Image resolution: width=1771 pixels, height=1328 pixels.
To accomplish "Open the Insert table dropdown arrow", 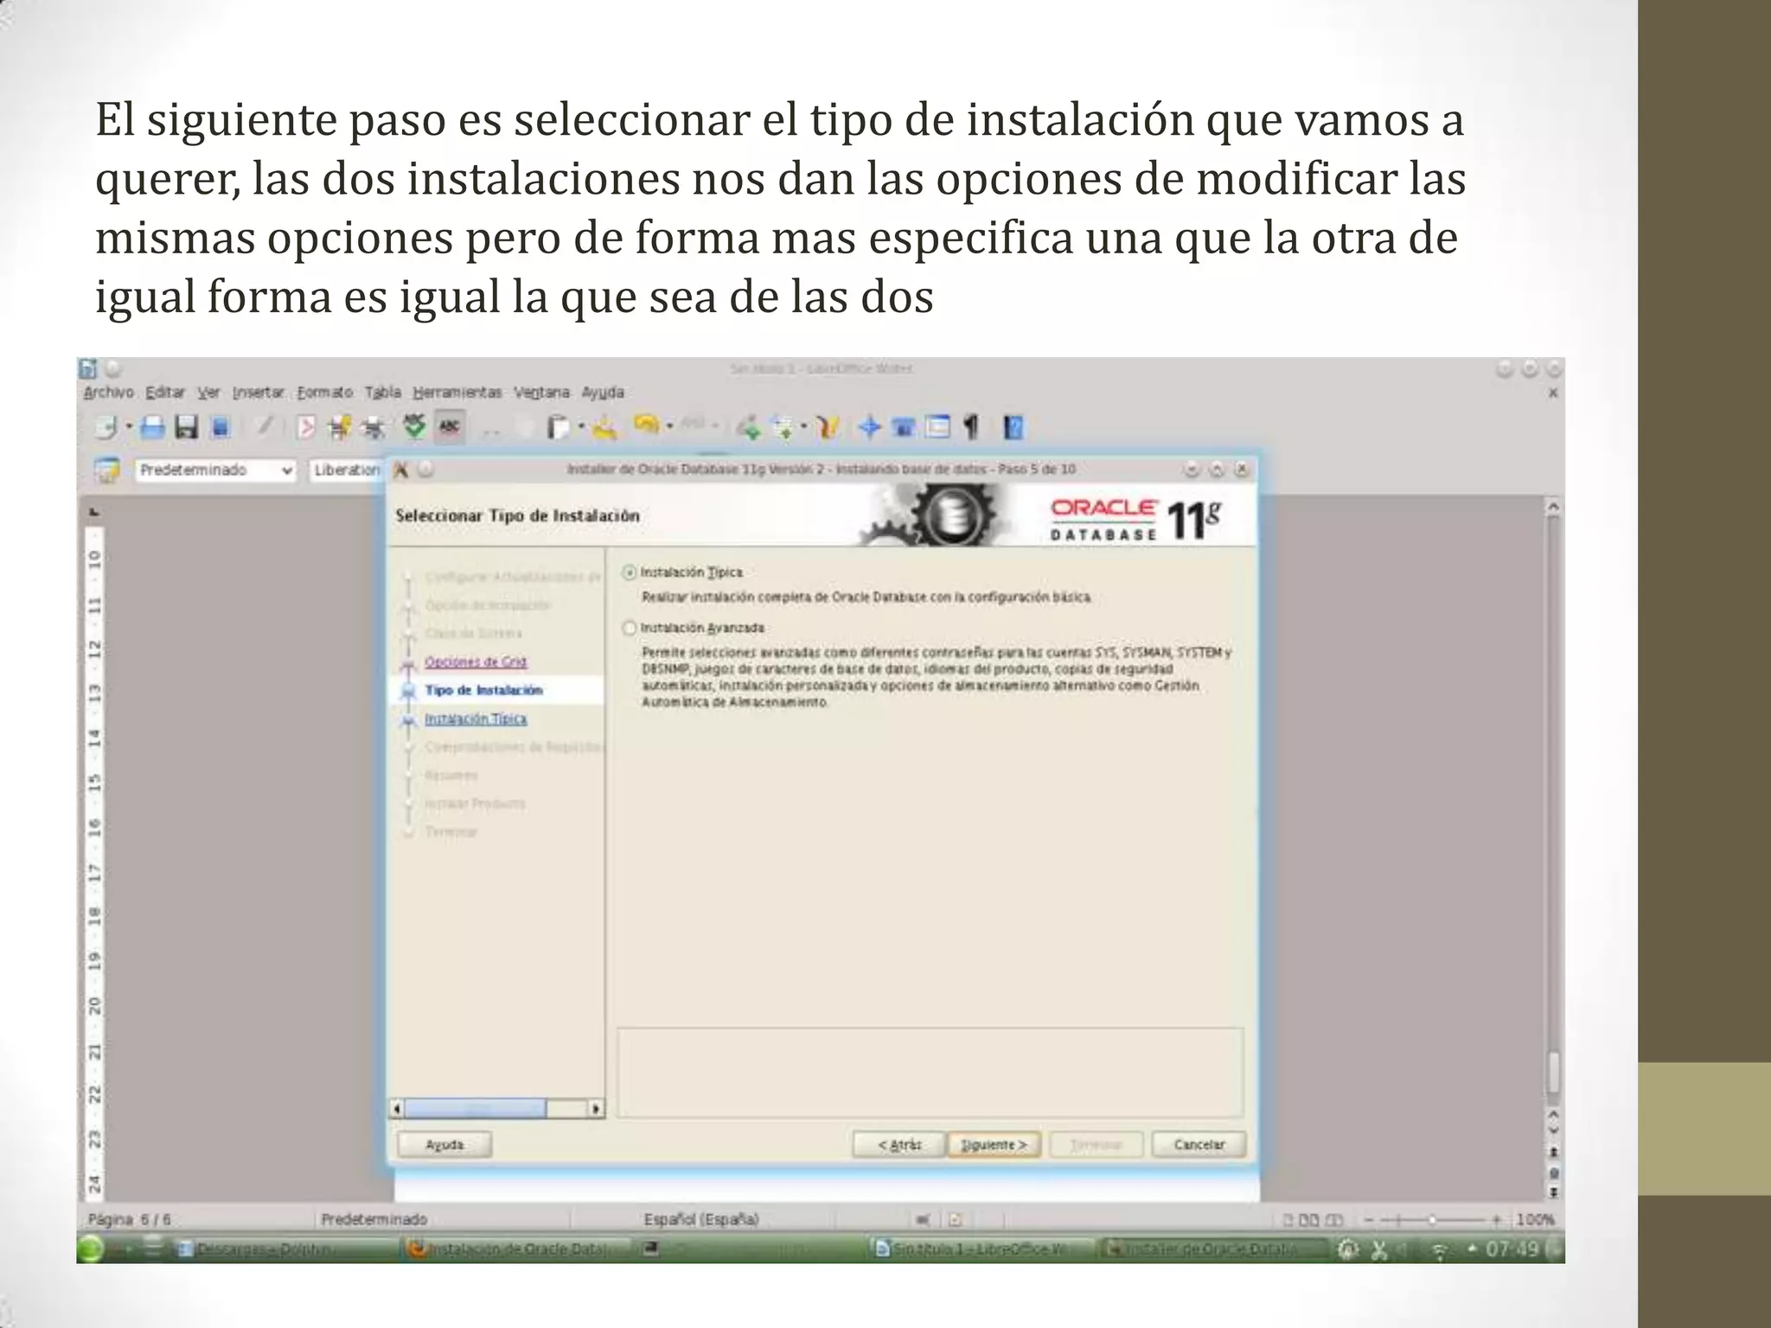I will (x=804, y=426).
